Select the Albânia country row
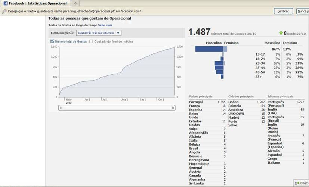309x187 pixels. [207, 137]
